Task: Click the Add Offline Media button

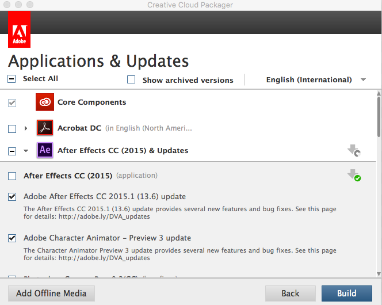Action: coord(51,293)
